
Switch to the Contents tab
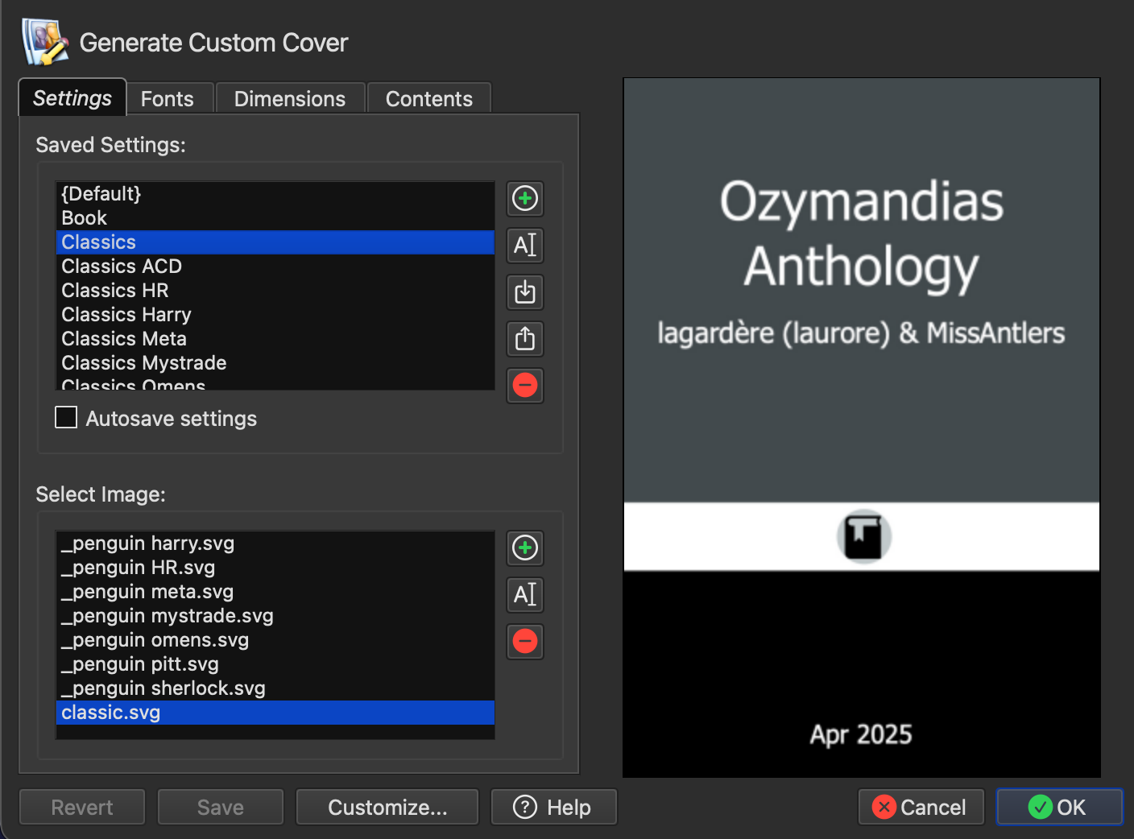tap(429, 99)
